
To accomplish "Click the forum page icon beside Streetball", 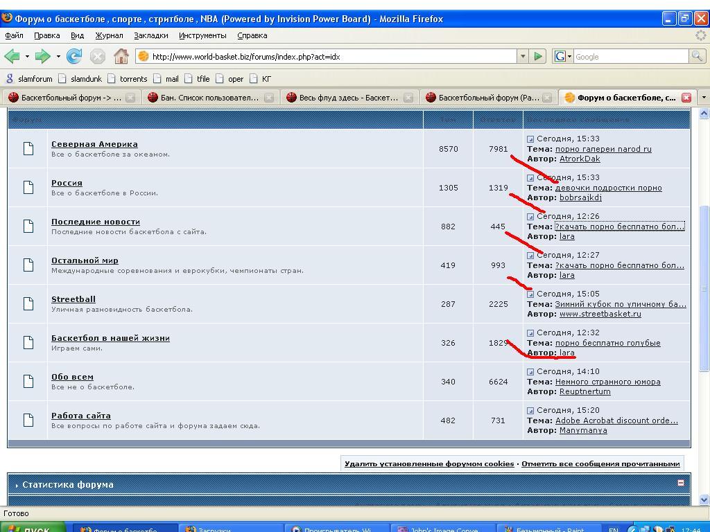I will pyautogui.click(x=28, y=303).
